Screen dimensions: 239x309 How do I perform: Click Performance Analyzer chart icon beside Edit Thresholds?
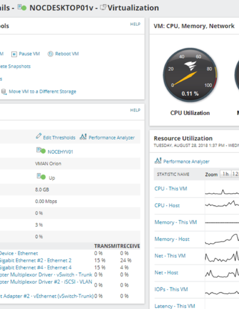[83, 137]
